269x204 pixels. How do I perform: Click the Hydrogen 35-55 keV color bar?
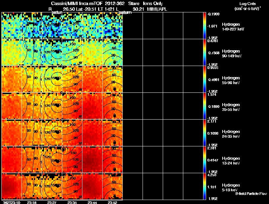pyautogui.click(x=204, y=106)
